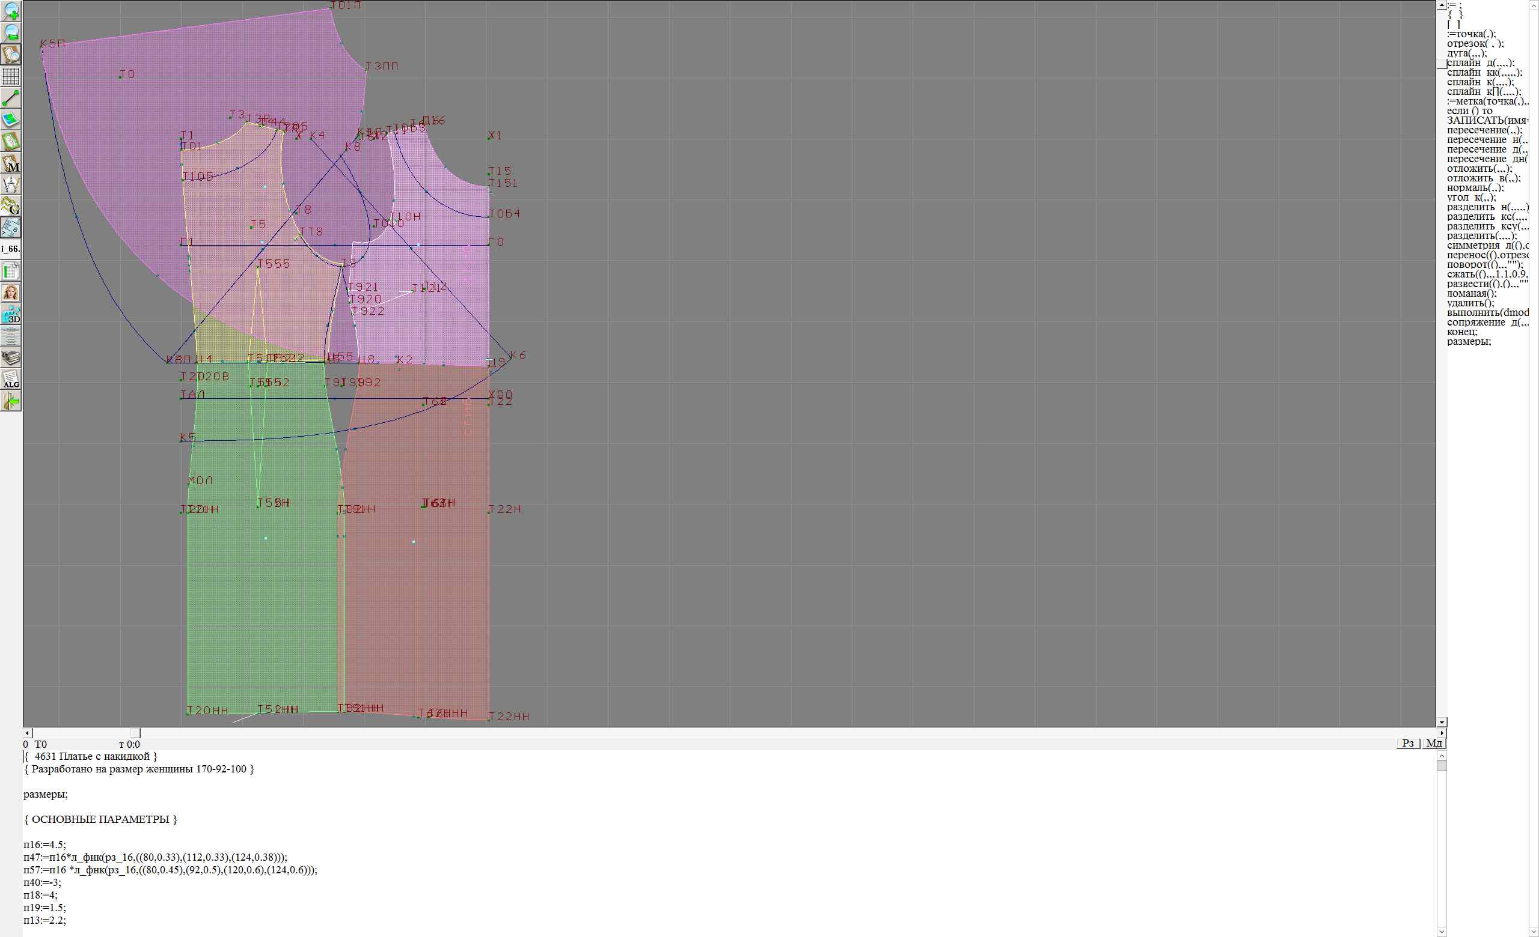Select 'симметрия' command in right list
The height and width of the screenshot is (937, 1539).
pos(1475,245)
